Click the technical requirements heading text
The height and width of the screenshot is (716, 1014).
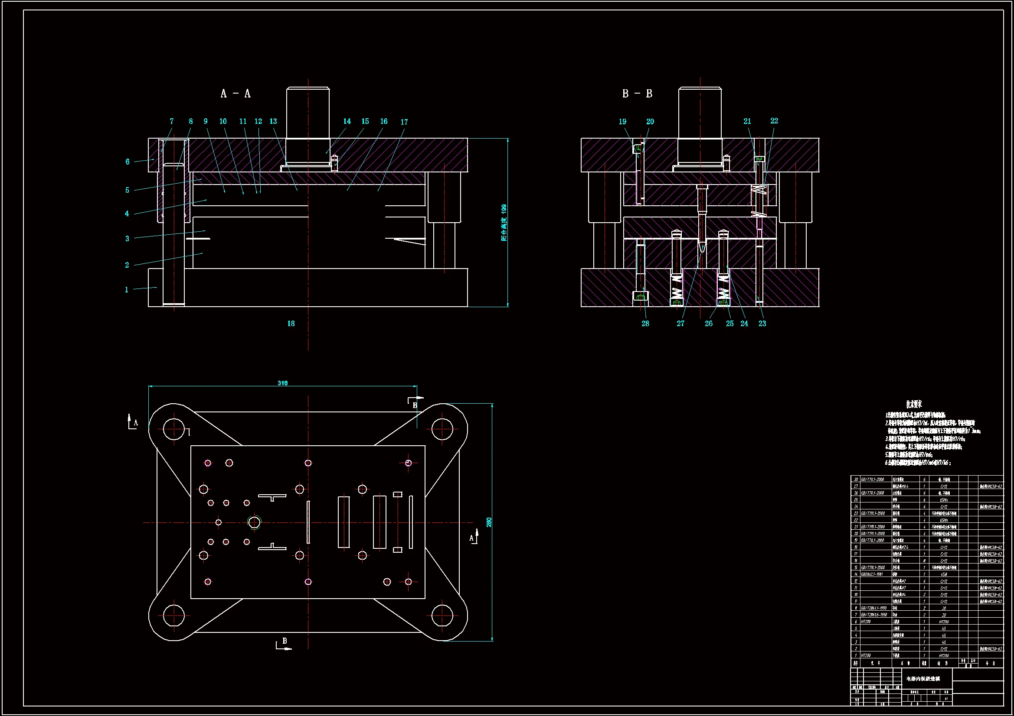point(914,404)
